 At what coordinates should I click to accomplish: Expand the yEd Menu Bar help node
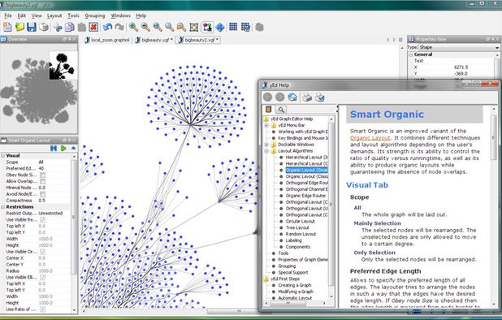click(266, 125)
